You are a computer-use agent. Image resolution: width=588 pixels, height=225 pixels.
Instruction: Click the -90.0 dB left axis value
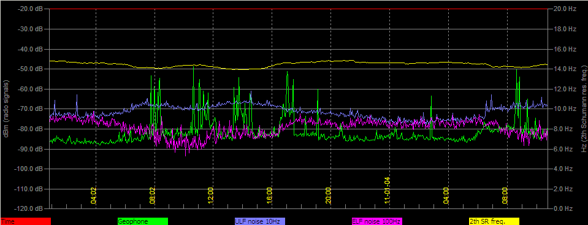point(30,148)
